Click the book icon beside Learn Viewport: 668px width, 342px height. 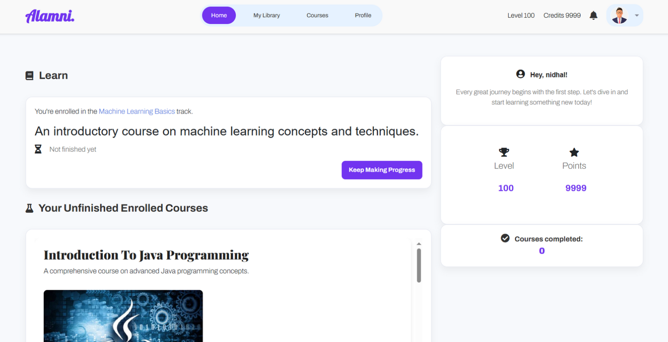[x=29, y=76]
